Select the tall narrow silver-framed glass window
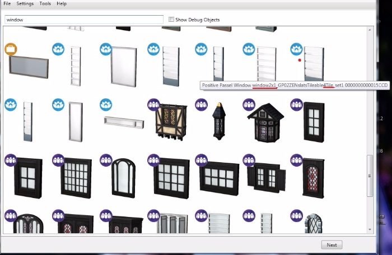Image resolution: width=392 pixels, height=255 pixels. click(x=76, y=122)
